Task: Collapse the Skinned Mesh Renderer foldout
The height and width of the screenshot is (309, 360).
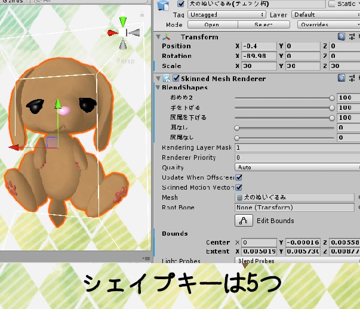Action: [x=158, y=79]
